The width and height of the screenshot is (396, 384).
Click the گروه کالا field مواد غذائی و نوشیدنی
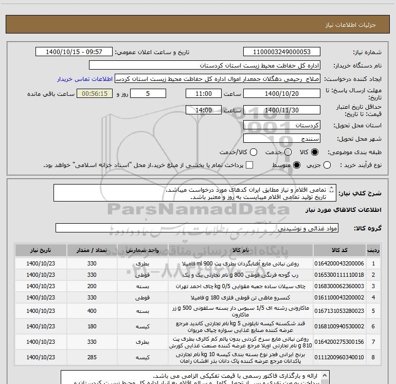tap(197, 228)
